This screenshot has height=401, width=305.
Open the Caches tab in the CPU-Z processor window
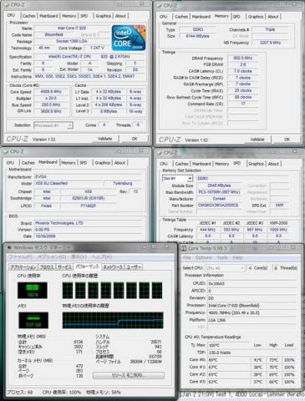pos(29,16)
